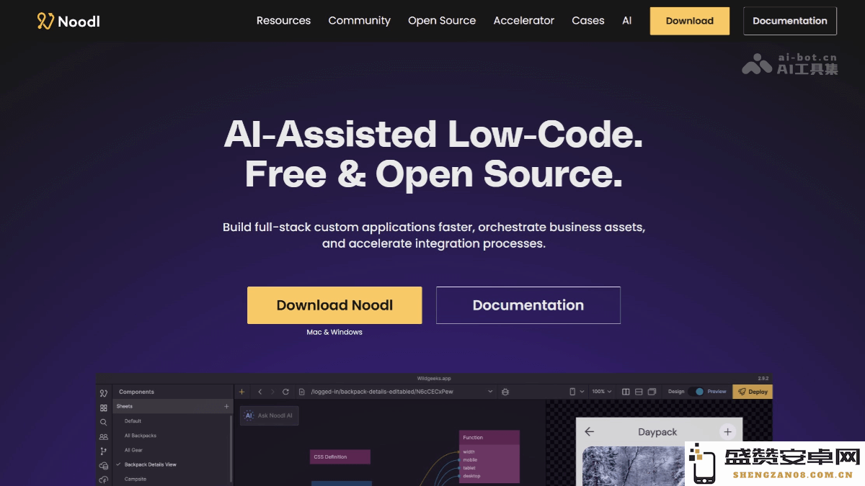The width and height of the screenshot is (865, 486).
Task: Click the "2.9.2" version number
Action: tap(763, 378)
